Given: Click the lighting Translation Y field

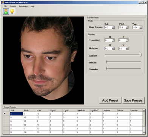Looking at the screenshot, I should pos(122,40).
